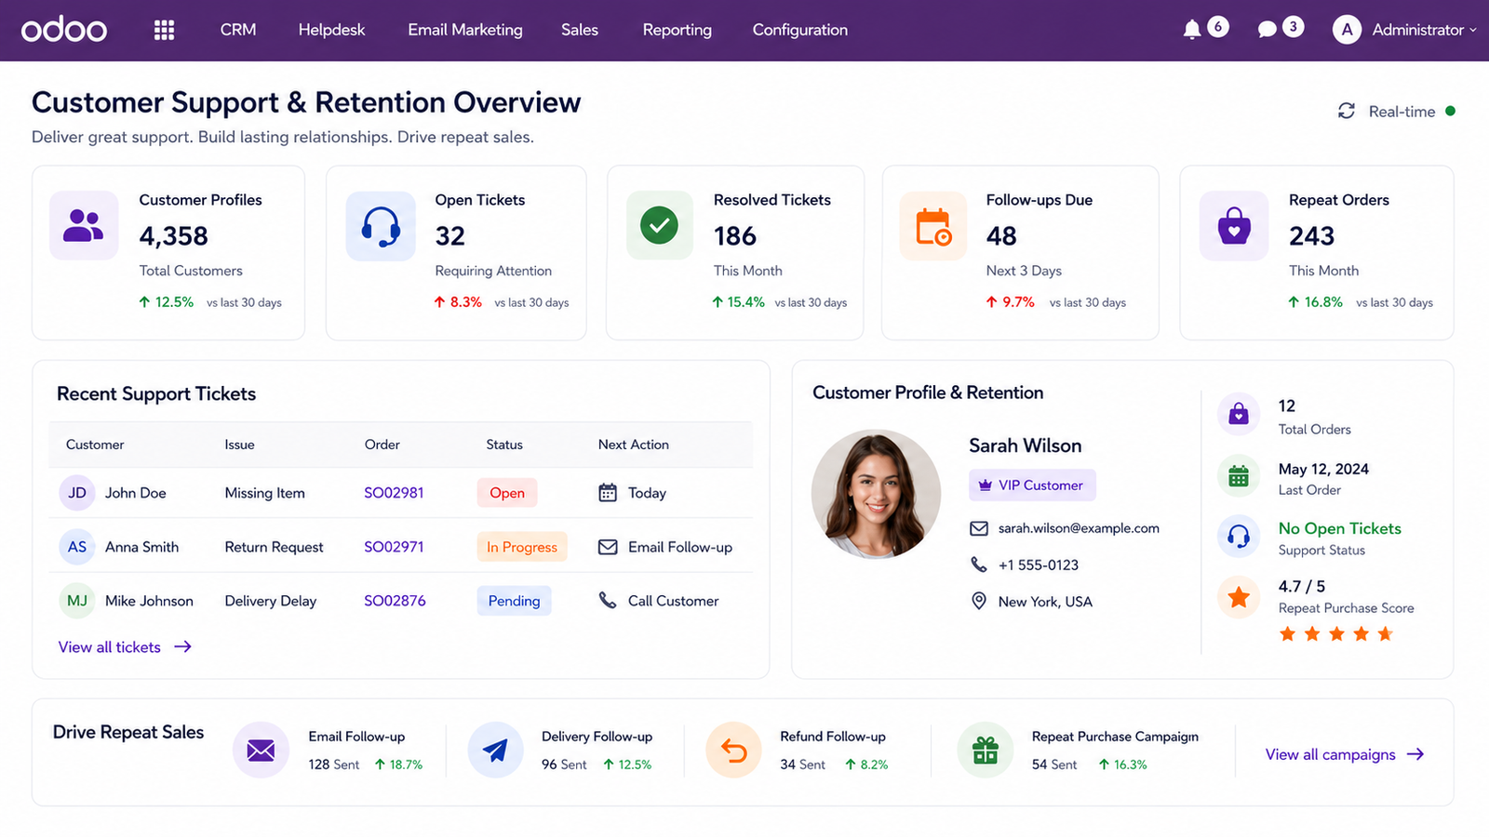Click the 4,358 total customers value
This screenshot has height=837, width=1489.
click(173, 236)
